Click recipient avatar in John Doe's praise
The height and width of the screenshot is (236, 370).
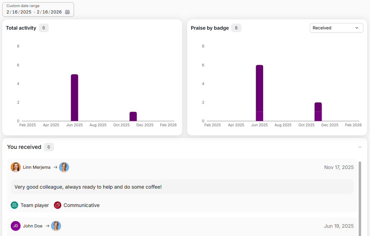(x=56, y=226)
